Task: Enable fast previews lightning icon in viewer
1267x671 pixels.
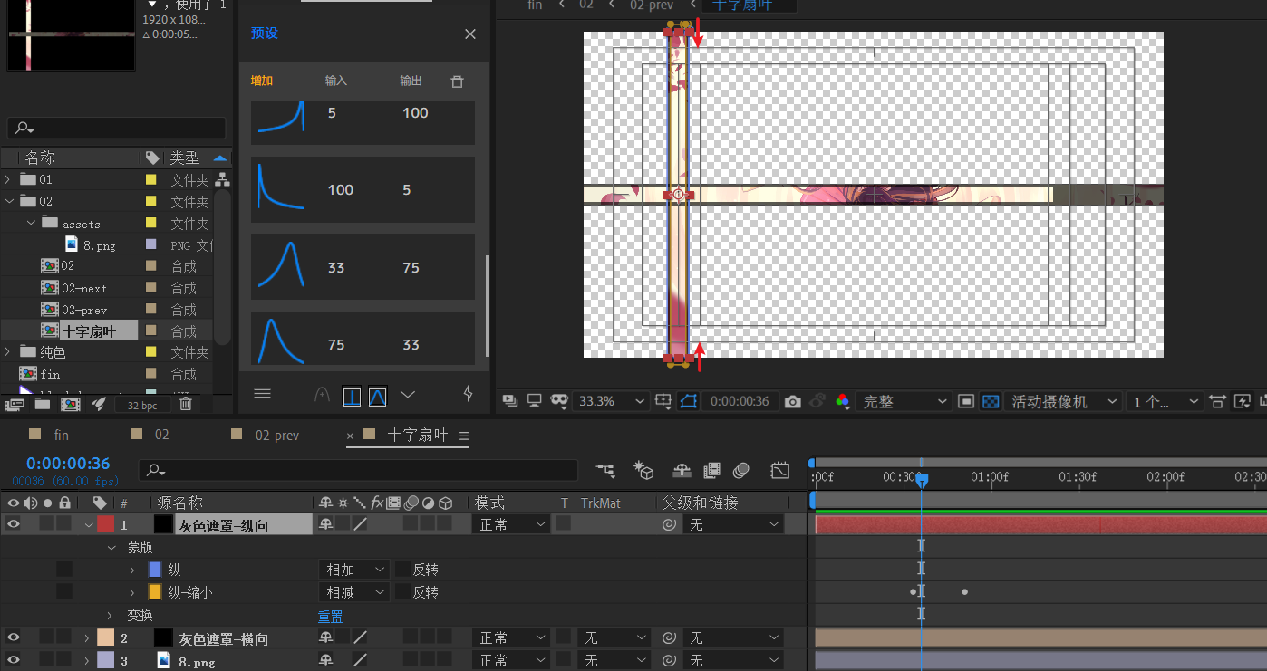Action: tap(1241, 401)
